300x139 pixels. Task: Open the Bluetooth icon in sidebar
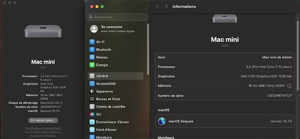pos(92,50)
